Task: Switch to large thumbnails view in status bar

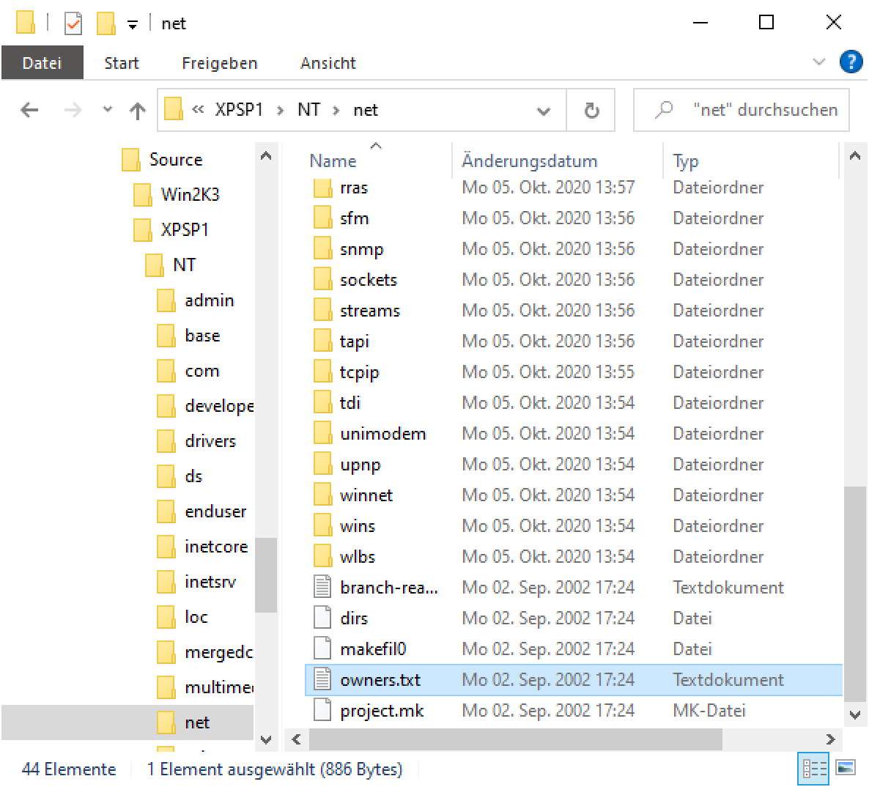Action: pyautogui.click(x=846, y=768)
